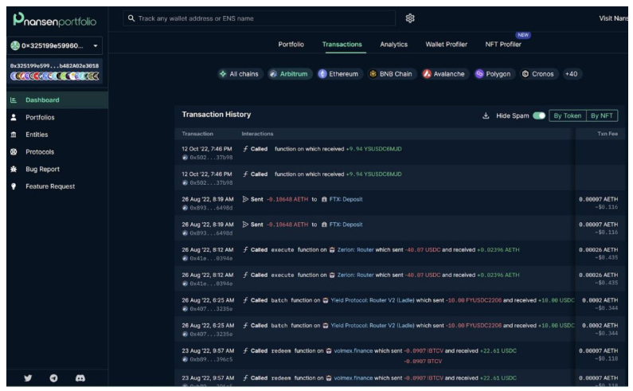Image resolution: width=633 pixels, height=391 pixels.
Task: Click the Arbitrum logo icon
Action: coord(273,74)
